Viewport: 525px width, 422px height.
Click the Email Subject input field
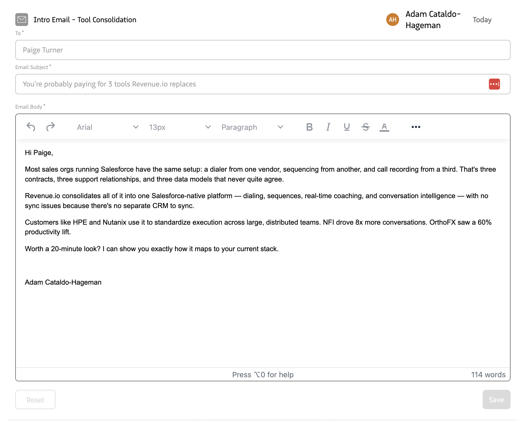click(241, 84)
